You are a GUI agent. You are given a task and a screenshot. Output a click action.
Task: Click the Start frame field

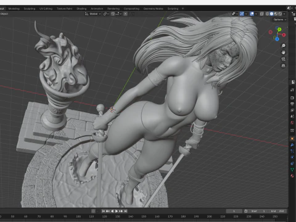click(258, 211)
